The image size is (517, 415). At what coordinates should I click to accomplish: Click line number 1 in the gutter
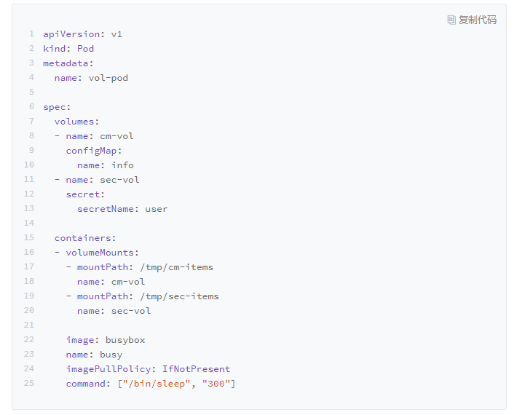(x=31, y=34)
